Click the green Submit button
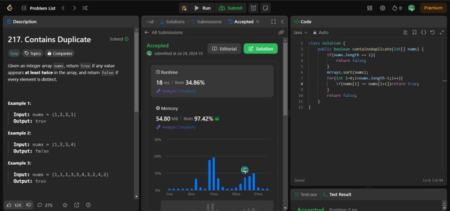450x211 pixels. 231,8
